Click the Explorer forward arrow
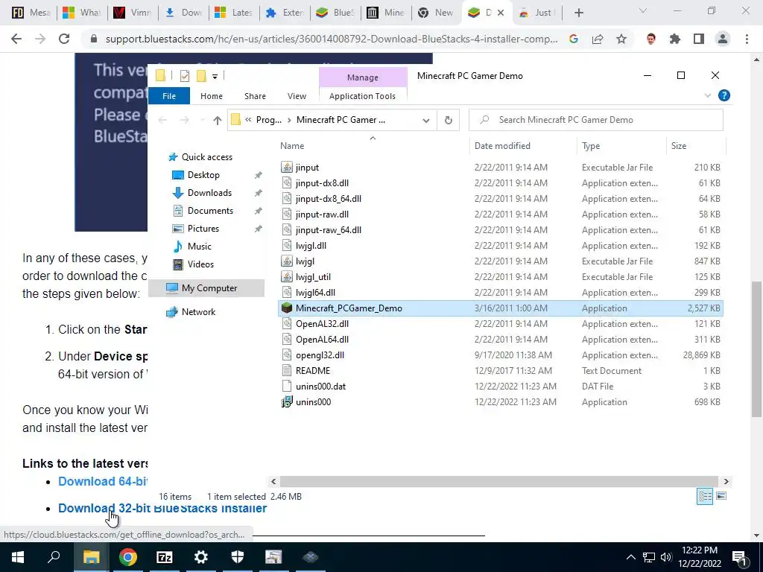Viewport: 763px width, 572px height. pos(185,120)
